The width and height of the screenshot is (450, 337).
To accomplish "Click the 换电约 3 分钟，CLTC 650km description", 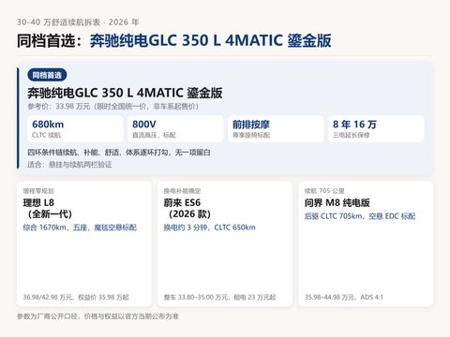I will pos(209,227).
